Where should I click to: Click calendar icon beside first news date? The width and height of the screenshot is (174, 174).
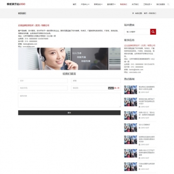139,92
